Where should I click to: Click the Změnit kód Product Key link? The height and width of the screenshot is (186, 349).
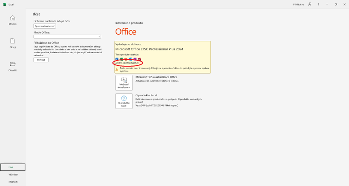[127, 63]
